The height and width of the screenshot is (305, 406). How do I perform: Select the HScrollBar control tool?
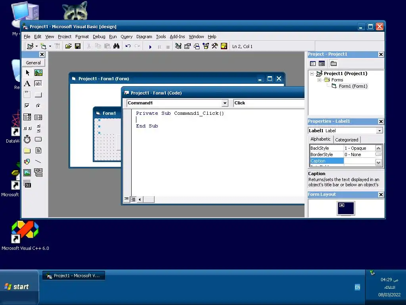(27, 128)
